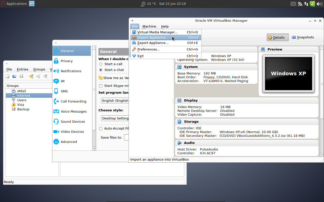The image size is (324, 202).
Task: Select the Internet group globe icon
Action: point(14,95)
